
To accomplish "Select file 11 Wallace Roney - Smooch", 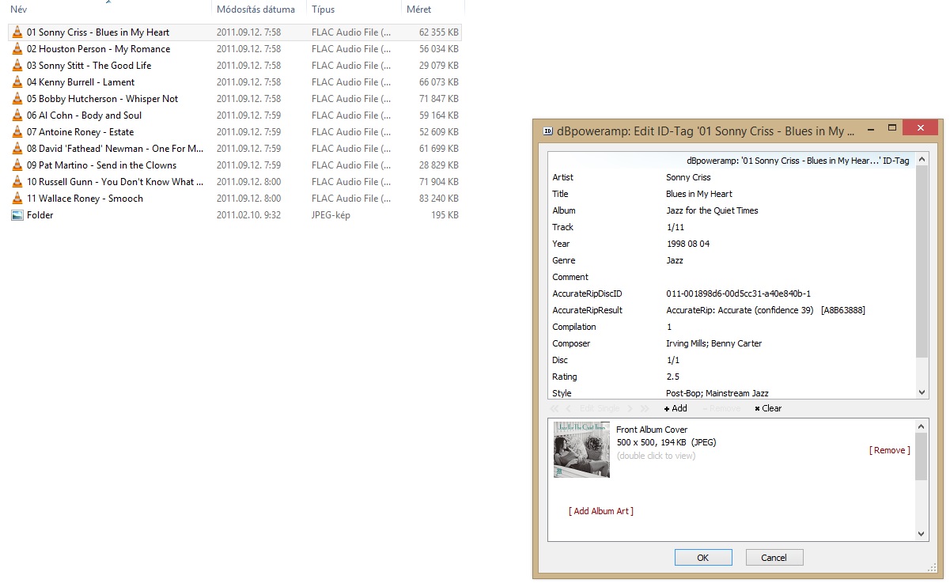I will [x=85, y=199].
